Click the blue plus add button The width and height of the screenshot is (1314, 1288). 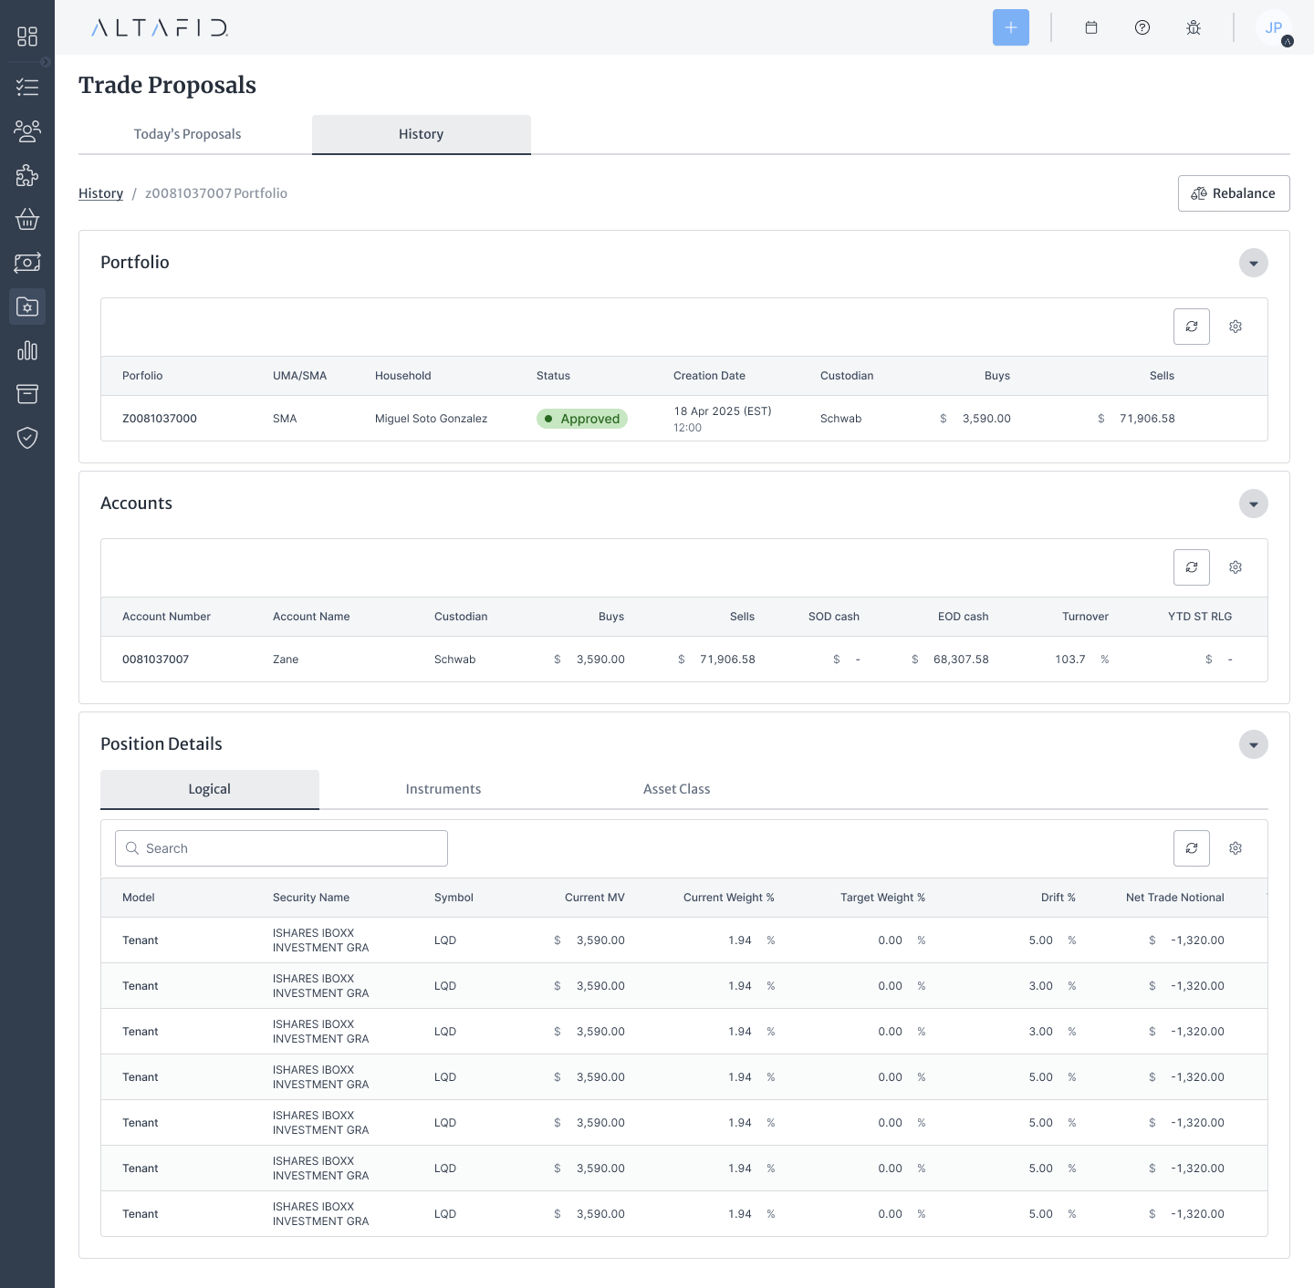1010,27
